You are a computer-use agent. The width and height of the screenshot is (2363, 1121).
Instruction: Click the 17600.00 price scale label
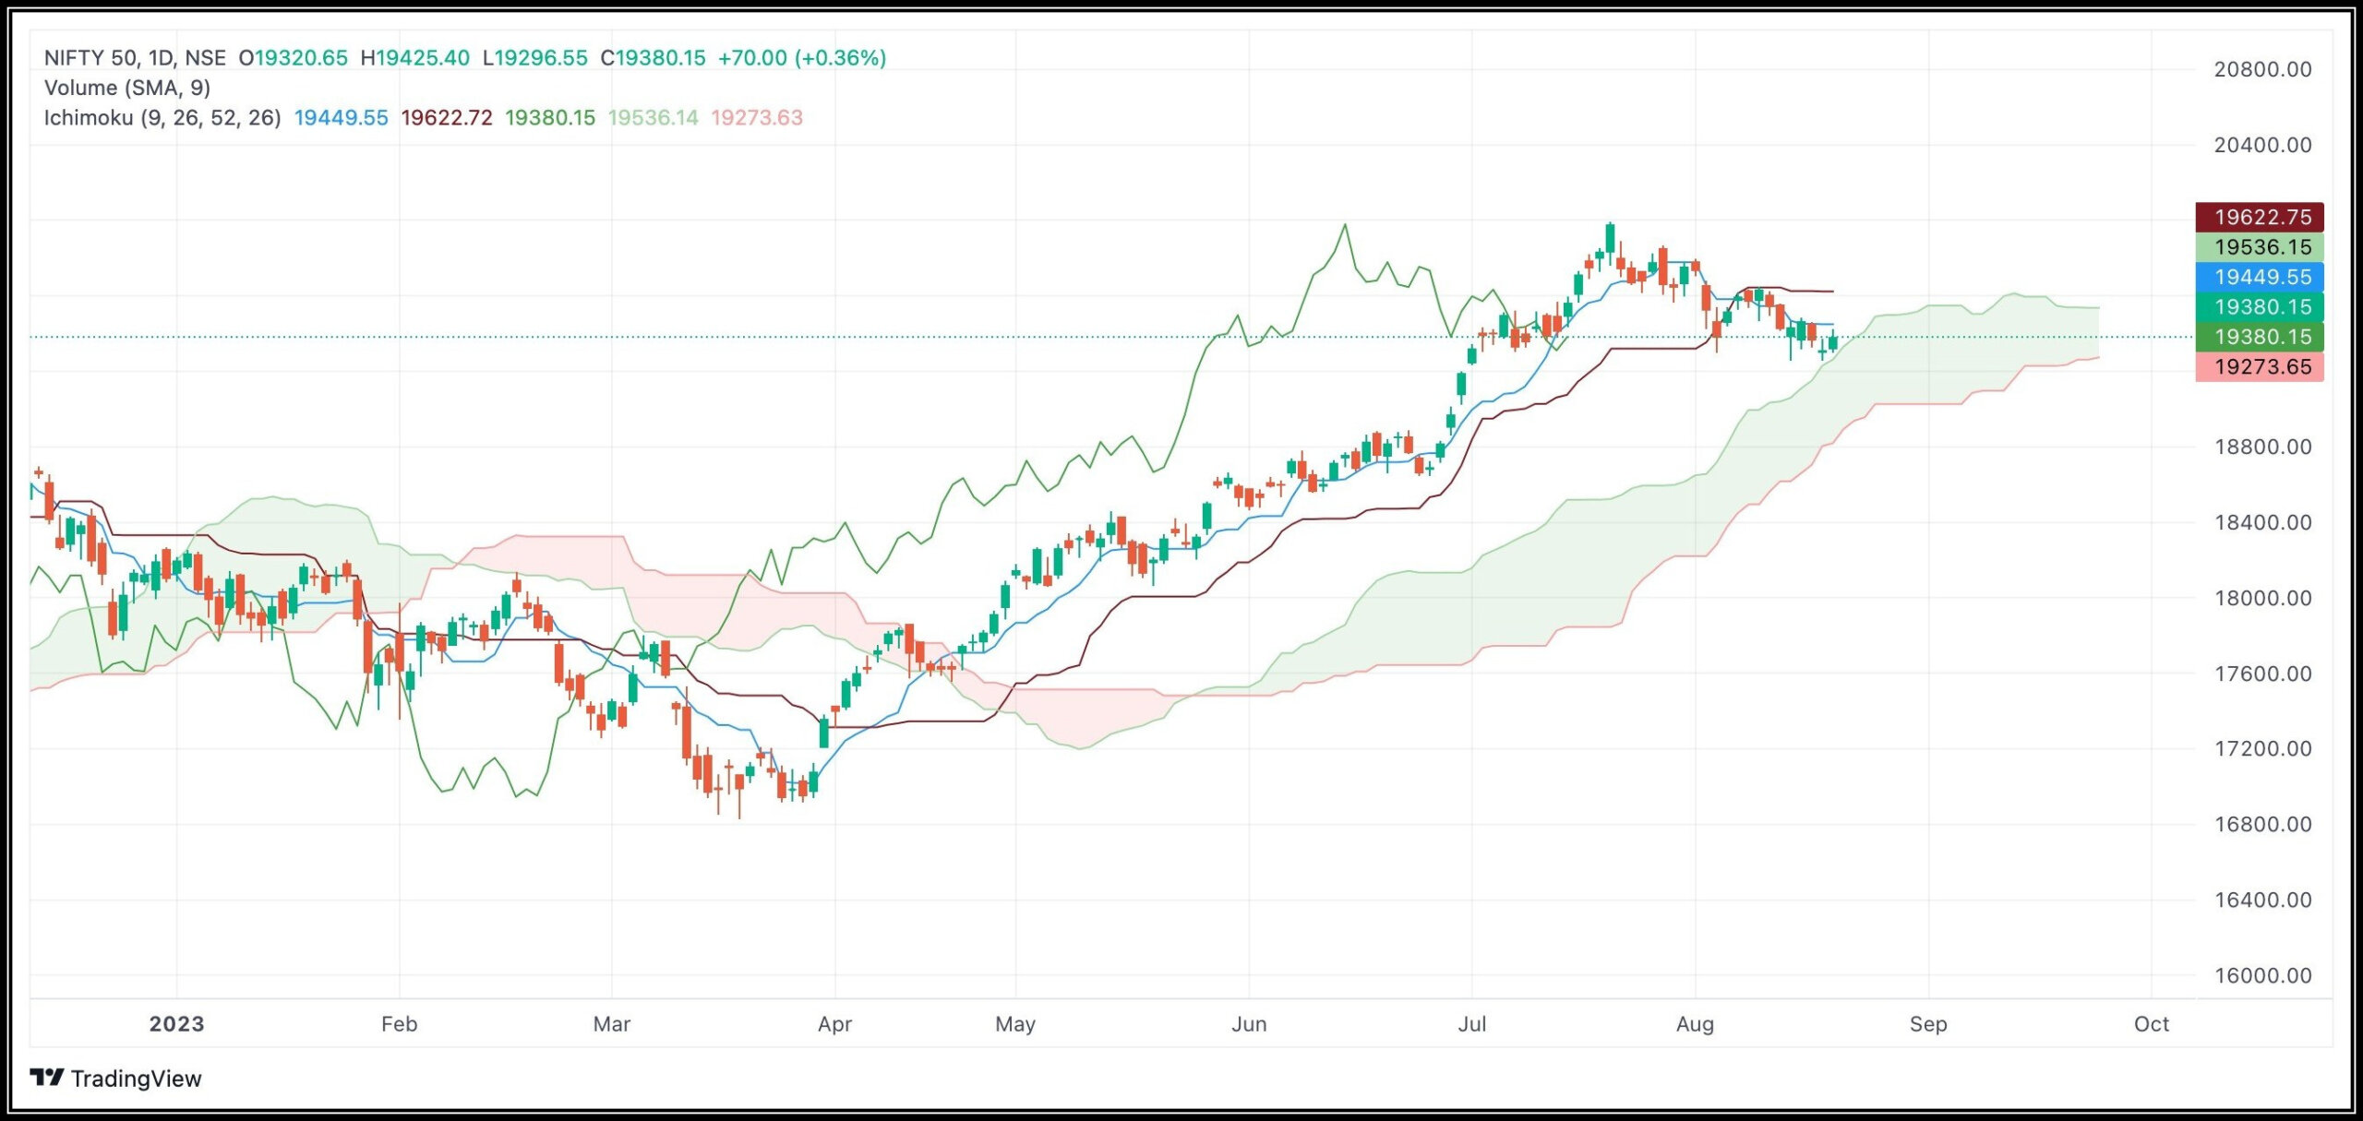[x=2263, y=674]
